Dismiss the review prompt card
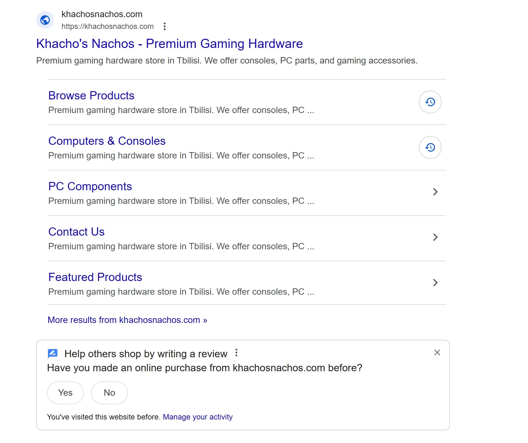This screenshot has height=443, width=528. pos(437,352)
